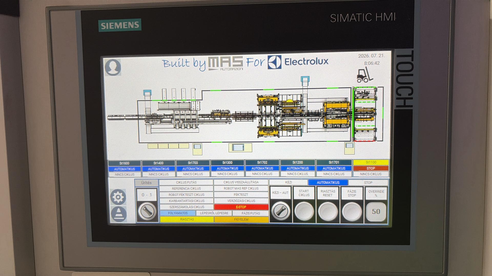Tap the orange FIGYELEM warning bar
Viewport: 492px width, 276px height.
(x=241, y=219)
